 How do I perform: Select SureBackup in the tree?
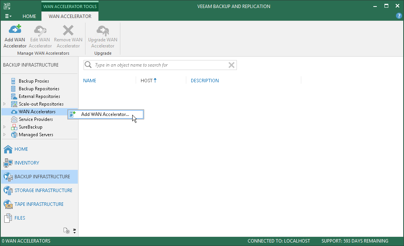click(30, 127)
